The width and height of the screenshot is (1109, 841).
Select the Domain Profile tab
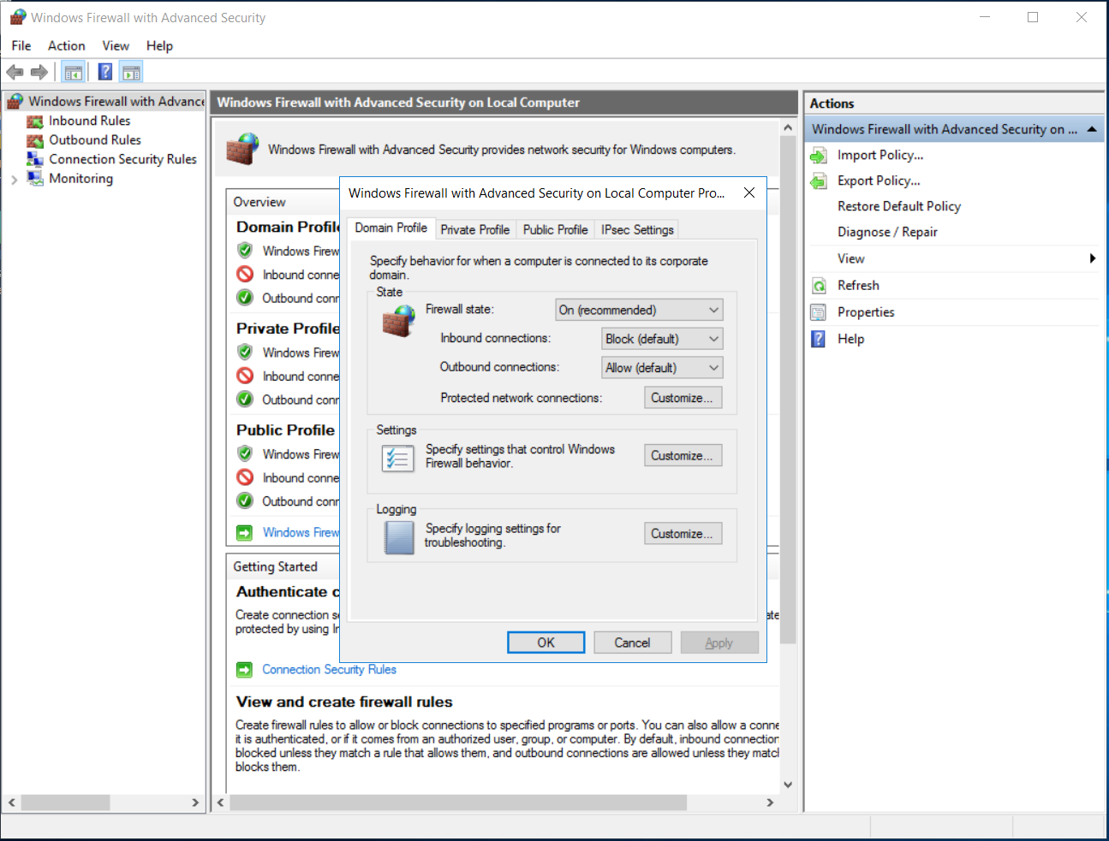(391, 228)
